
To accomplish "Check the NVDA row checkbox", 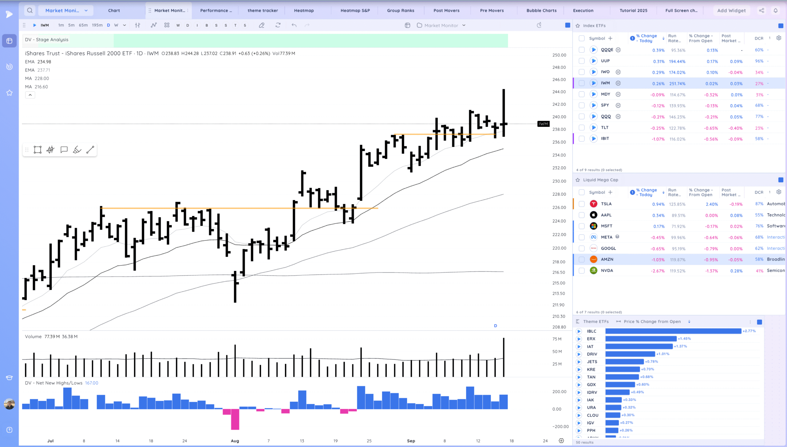I will pos(582,270).
